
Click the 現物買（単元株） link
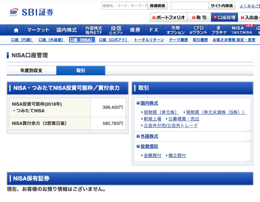point(161,112)
